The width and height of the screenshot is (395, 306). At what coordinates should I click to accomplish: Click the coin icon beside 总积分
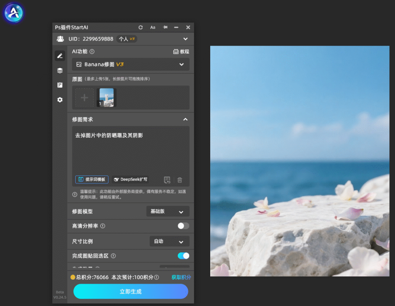[x=73, y=277]
